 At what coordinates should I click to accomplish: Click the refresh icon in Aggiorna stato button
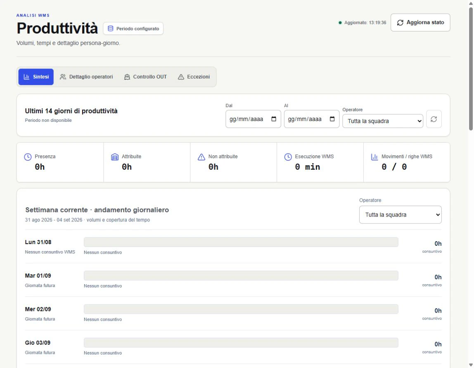click(x=400, y=23)
